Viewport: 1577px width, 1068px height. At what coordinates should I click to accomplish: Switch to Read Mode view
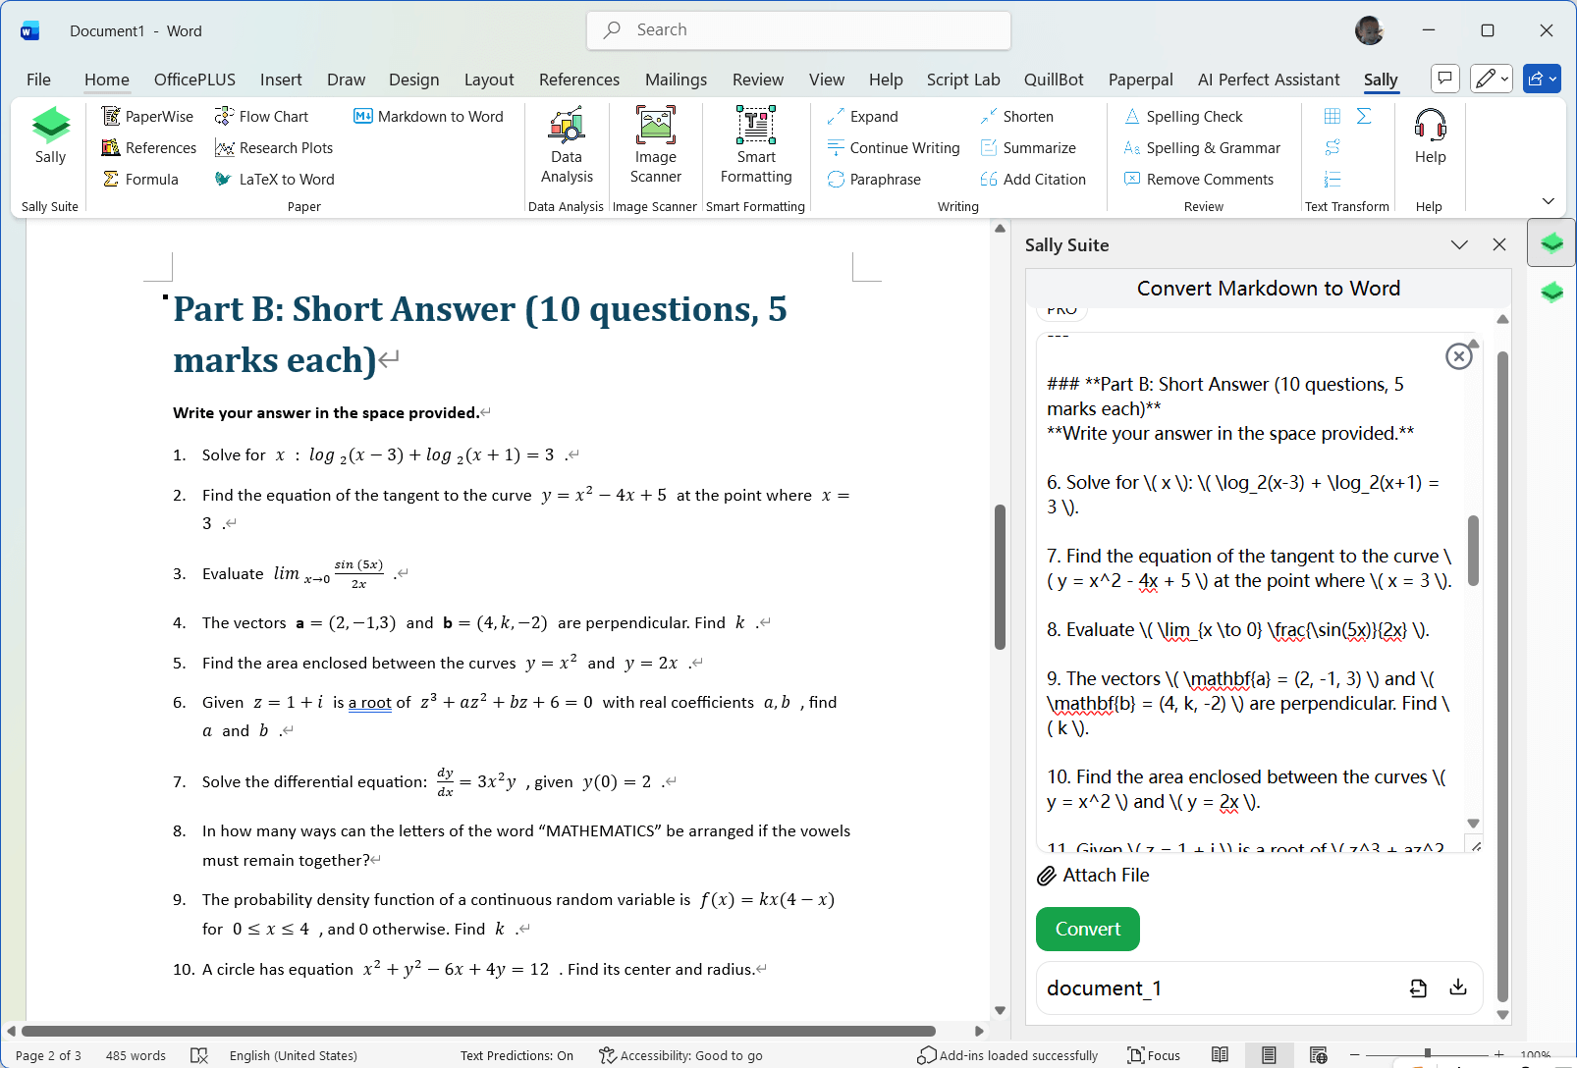(x=1221, y=1054)
